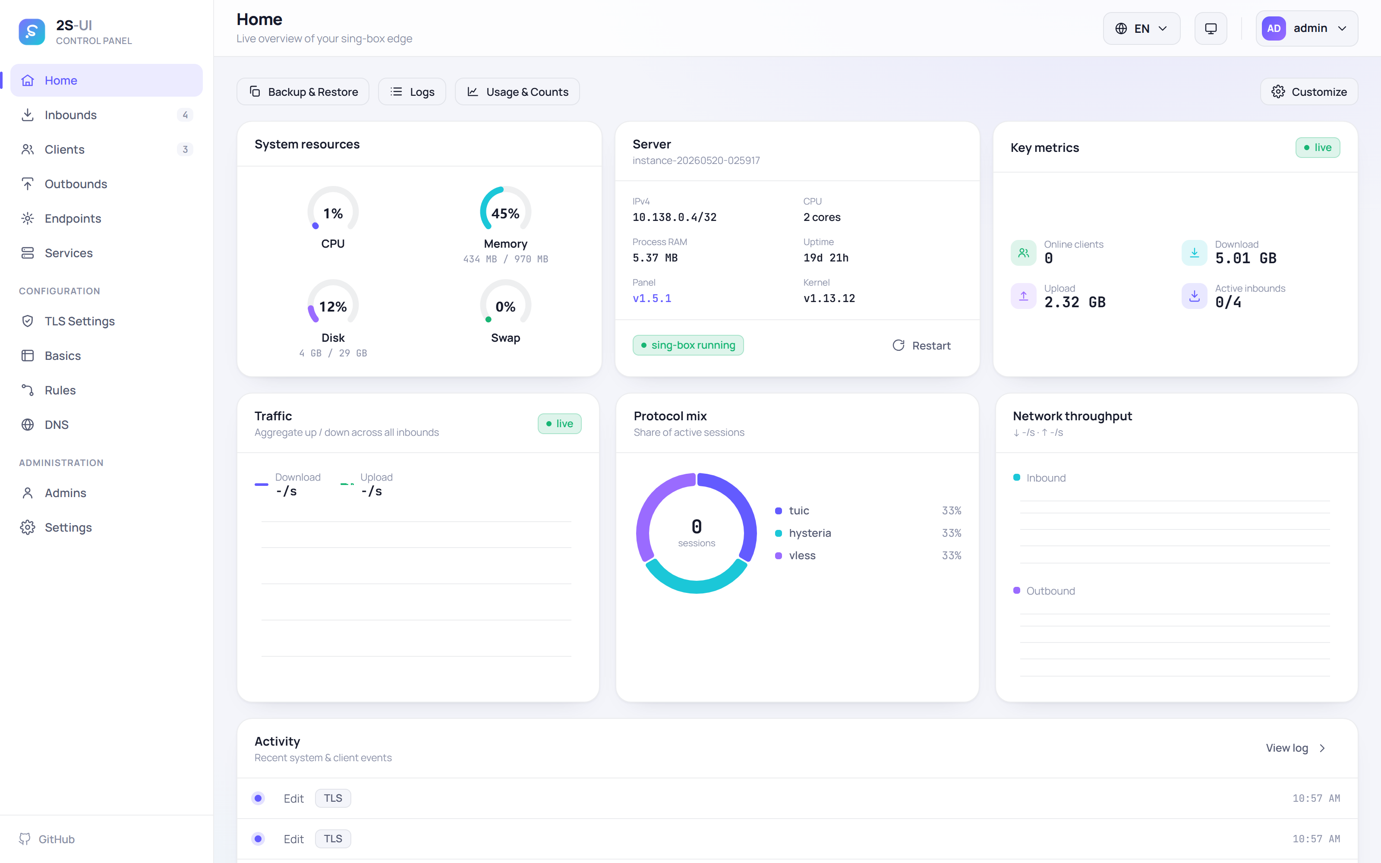
Task: Click the Uptime value 19d 21h
Action: click(x=826, y=258)
